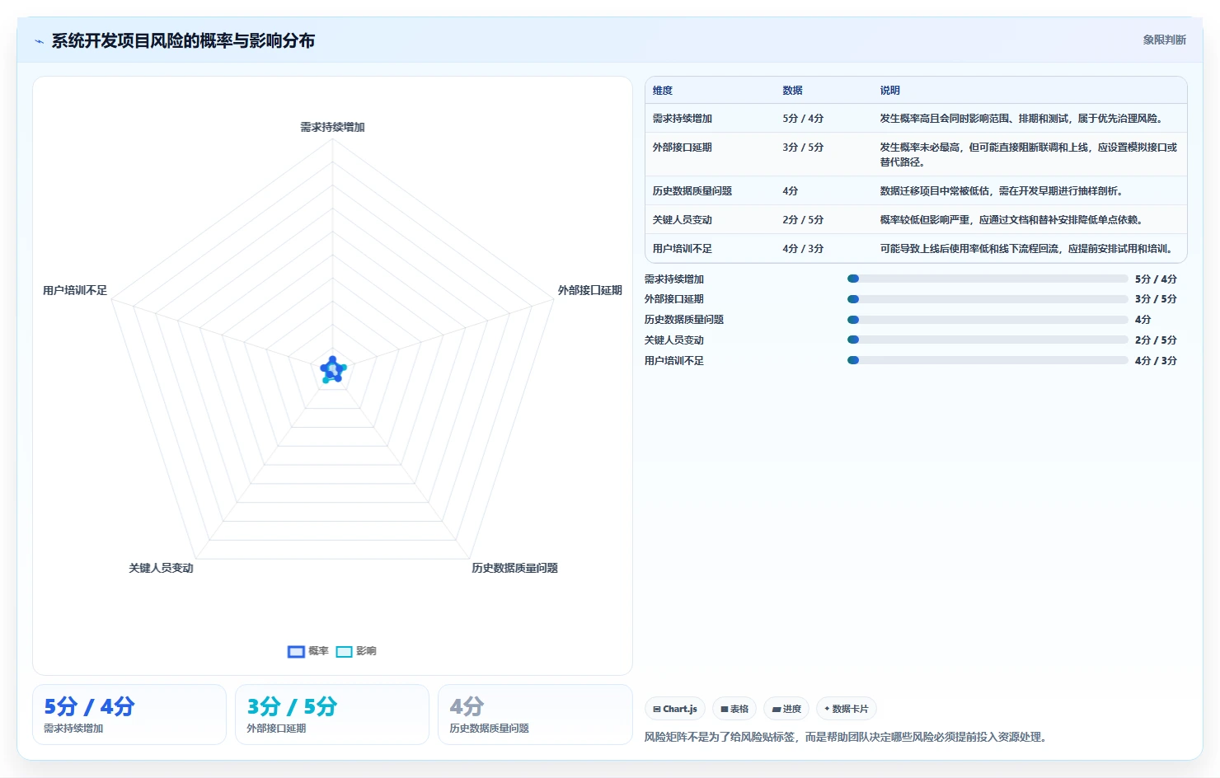Click the description starting 概率较低但影响严重
The image size is (1220, 778).
click(x=1013, y=220)
